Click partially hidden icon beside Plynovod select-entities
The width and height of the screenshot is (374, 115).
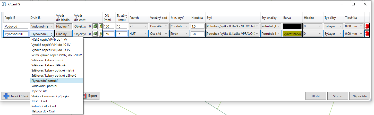coord(100,34)
